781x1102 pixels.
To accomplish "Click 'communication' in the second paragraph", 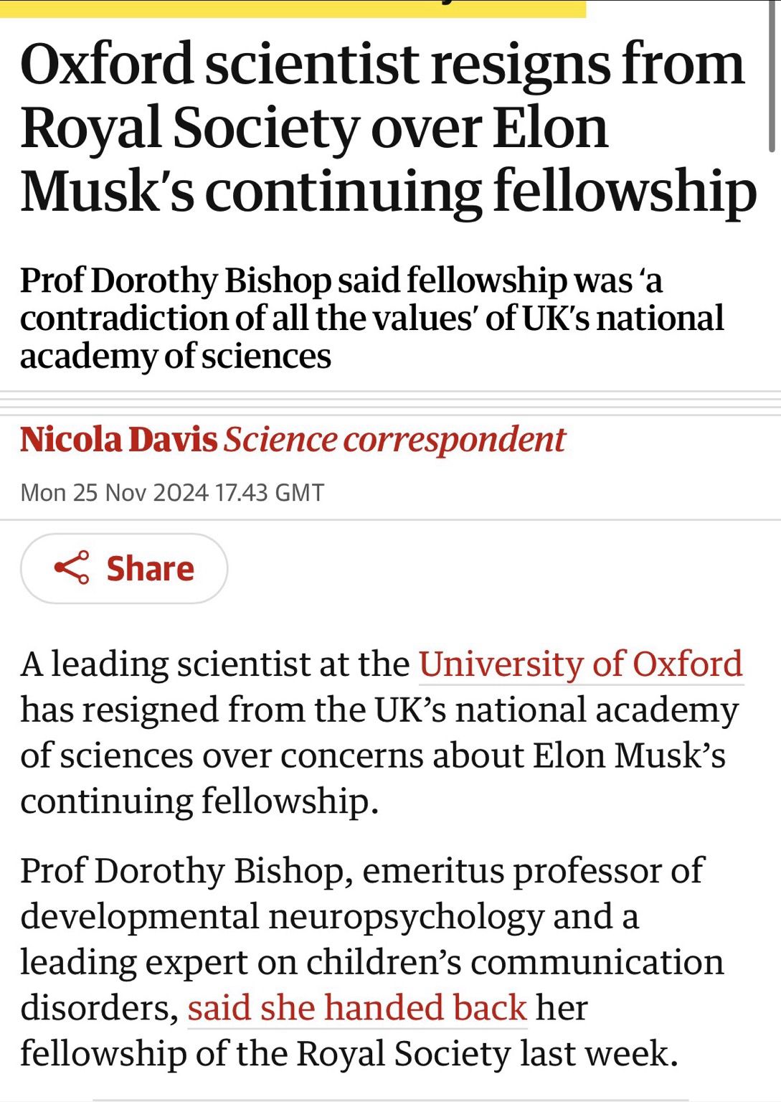I will [x=597, y=962].
